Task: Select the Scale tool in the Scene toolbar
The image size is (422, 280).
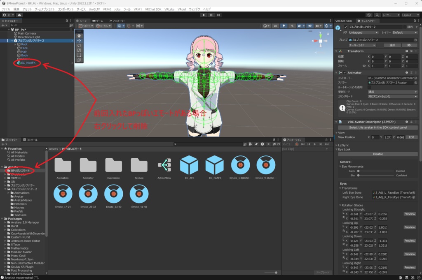Action: coord(79,50)
